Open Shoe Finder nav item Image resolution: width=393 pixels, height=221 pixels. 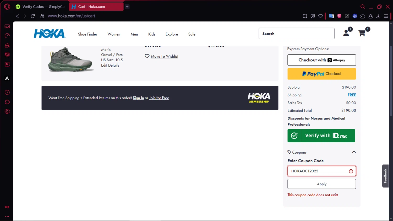pos(88,34)
